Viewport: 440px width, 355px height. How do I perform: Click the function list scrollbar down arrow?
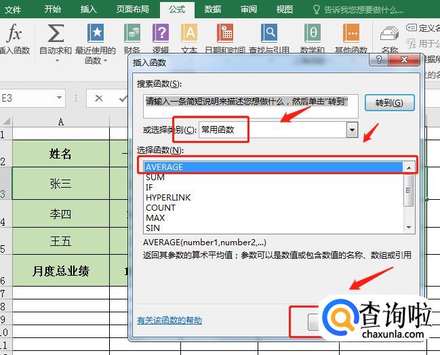(409, 228)
